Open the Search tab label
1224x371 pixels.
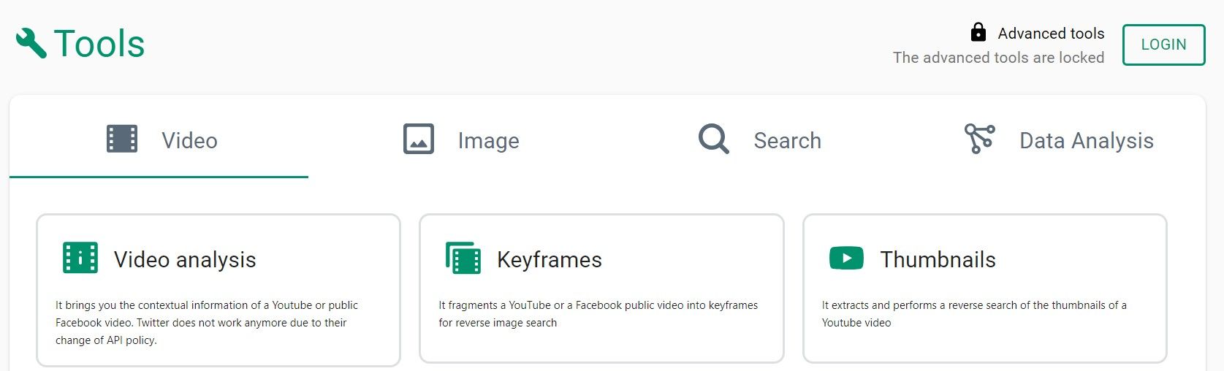coord(787,140)
